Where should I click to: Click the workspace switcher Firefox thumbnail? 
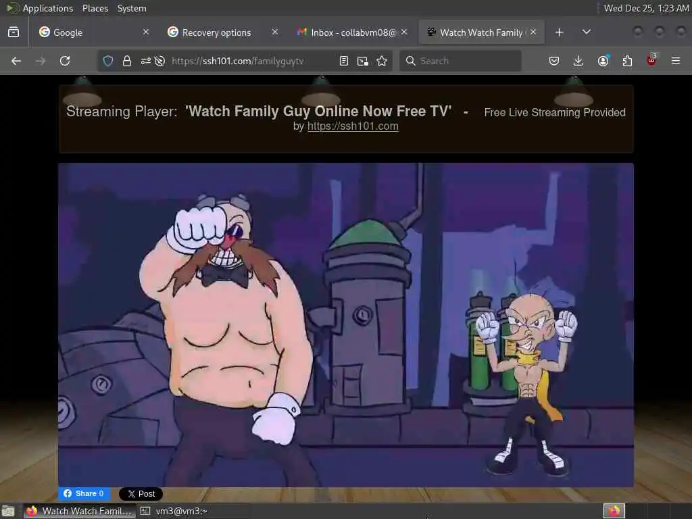pos(614,511)
